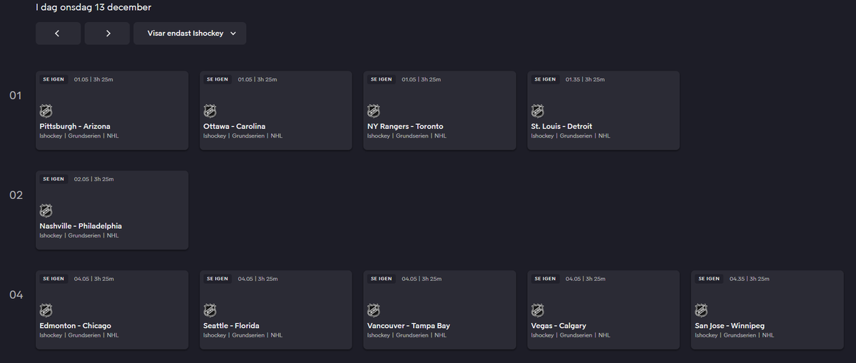The width and height of the screenshot is (856, 363).
Task: Click 'Ishockey | Grundserien | NHL' under Vancouver - Tampa Bay
Action: [407, 335]
